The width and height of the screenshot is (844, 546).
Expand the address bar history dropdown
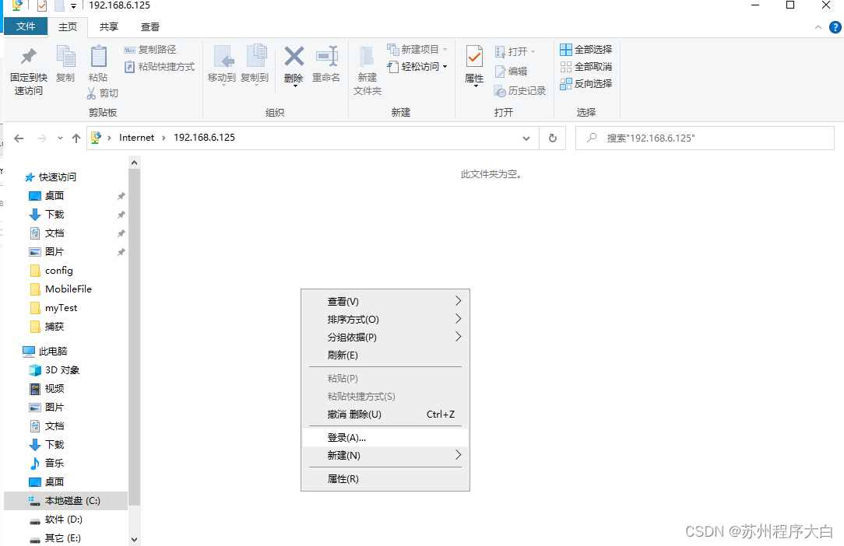point(526,138)
